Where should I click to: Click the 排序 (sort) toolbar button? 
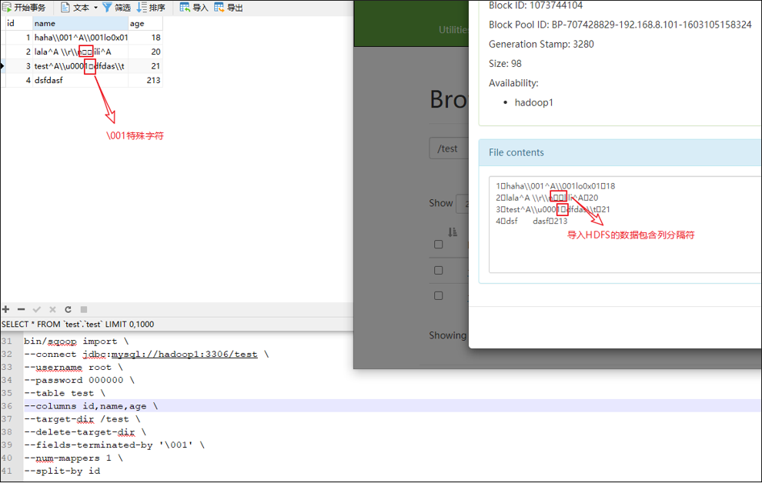[x=151, y=7]
